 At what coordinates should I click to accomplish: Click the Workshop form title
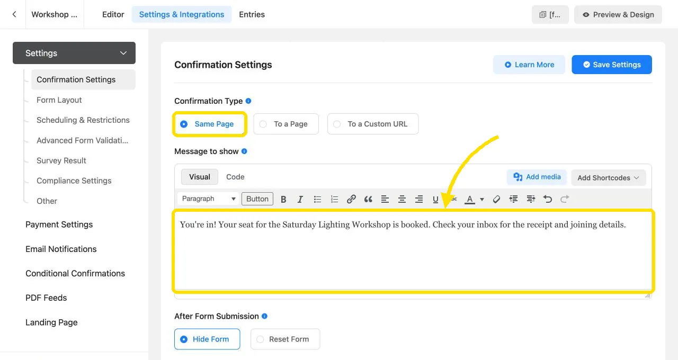(x=54, y=14)
